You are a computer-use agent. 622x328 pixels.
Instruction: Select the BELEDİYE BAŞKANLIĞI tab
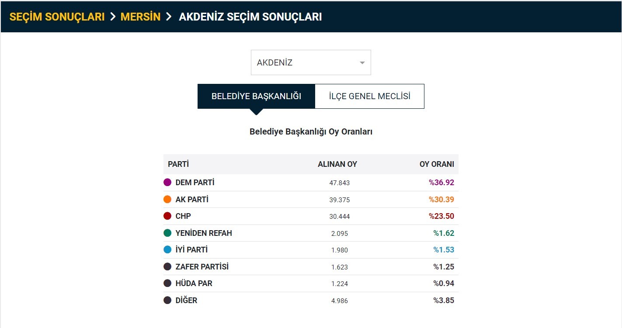coord(256,97)
